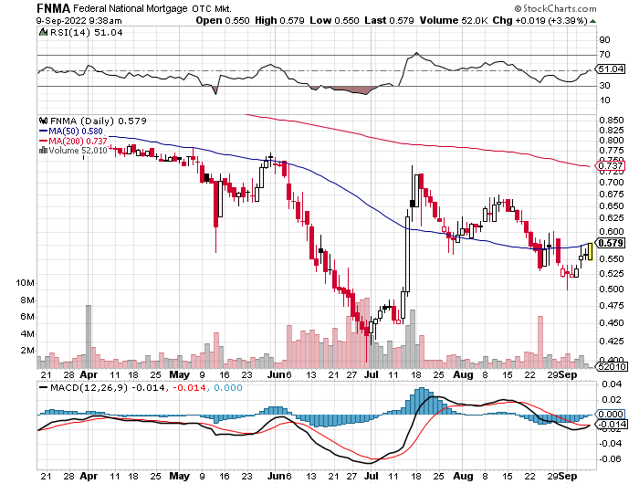Screen dimensions: 639x484
Task: Click the 0.000 MACD tag on right axis
Action: click(x=610, y=414)
